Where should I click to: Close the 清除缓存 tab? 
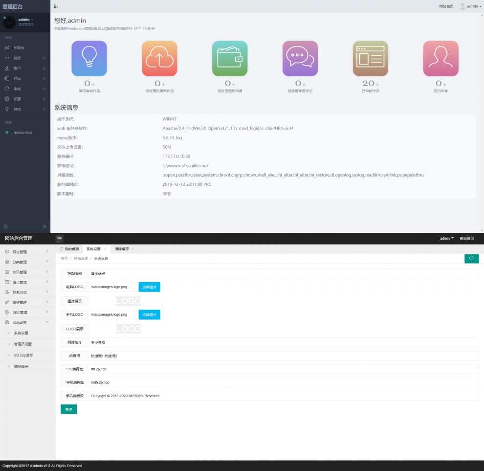point(133,249)
